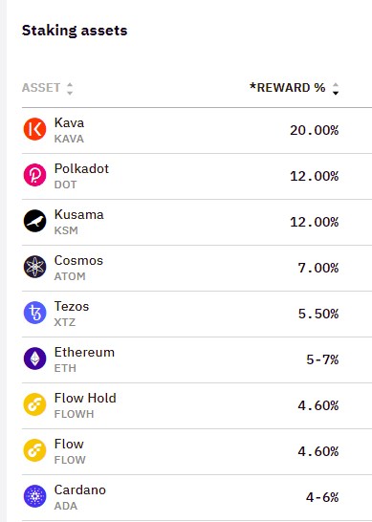Sort table by the ASSET column arrows
372x522 pixels.
tap(70, 89)
